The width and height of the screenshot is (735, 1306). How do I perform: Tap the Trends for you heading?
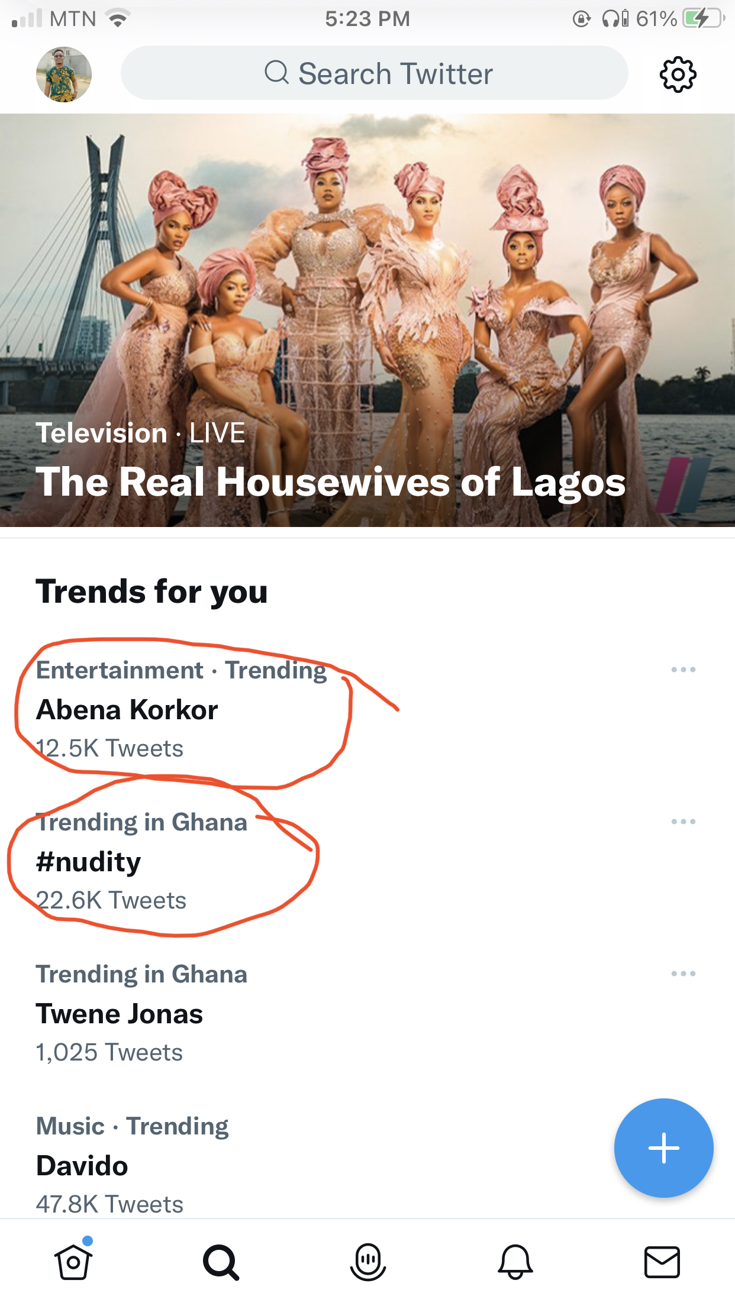151,591
